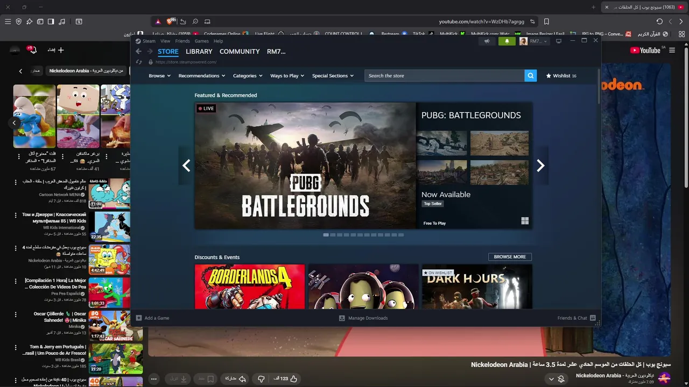
Task: Switch to the COMMUNITY tab
Action: (240, 52)
